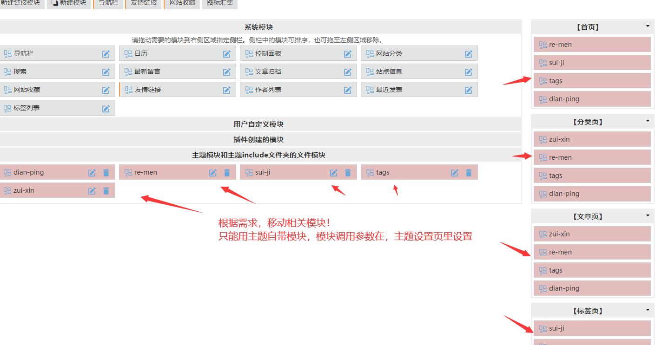Edit the 搜索 module
Viewport: 656px width, 345px height.
pos(106,72)
